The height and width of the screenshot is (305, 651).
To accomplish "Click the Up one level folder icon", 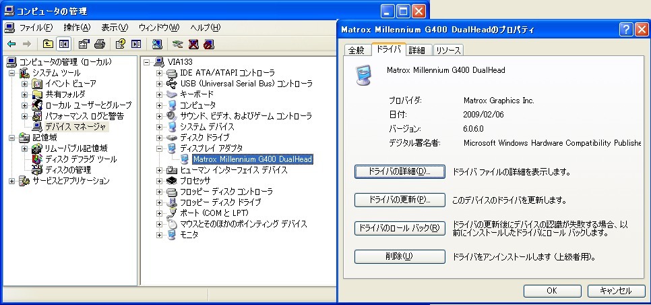I will (x=48, y=44).
